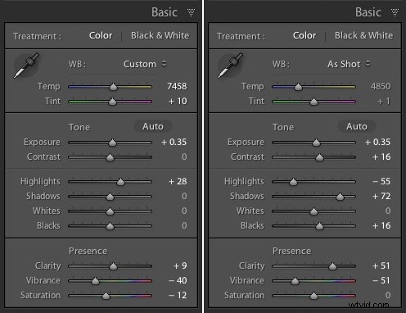This screenshot has width=406, height=313.
Task: Open the WB As Shot preset dropdown
Action: pos(349,64)
